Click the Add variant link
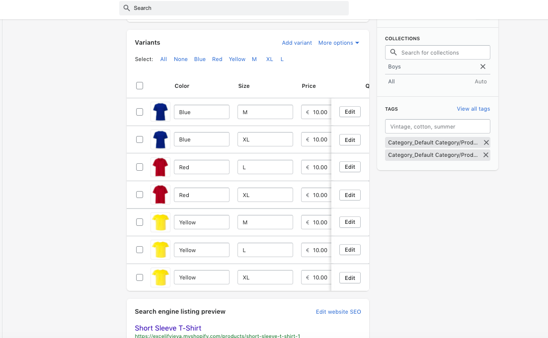The image size is (548, 338). (x=297, y=43)
